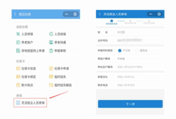Viewport: 176px width, 119px height.
Task: Open 灵活就业人员参保 label
Action: pyautogui.click(x=33, y=103)
